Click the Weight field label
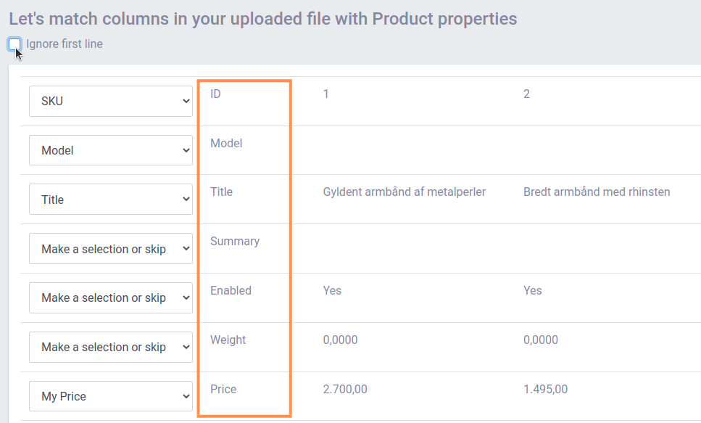 click(x=228, y=340)
